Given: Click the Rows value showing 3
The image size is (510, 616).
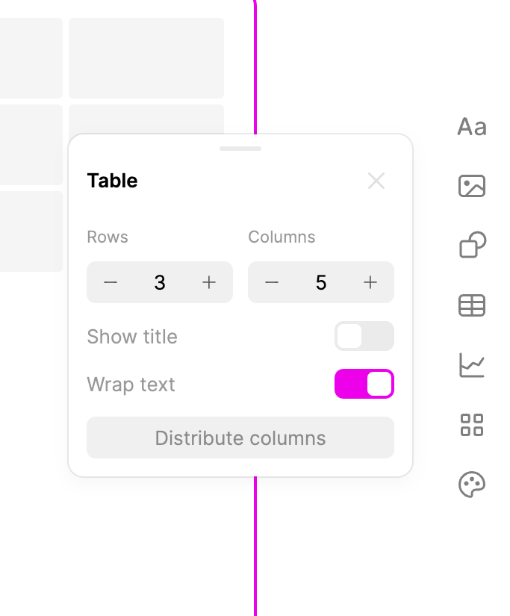Looking at the screenshot, I should pos(159,282).
